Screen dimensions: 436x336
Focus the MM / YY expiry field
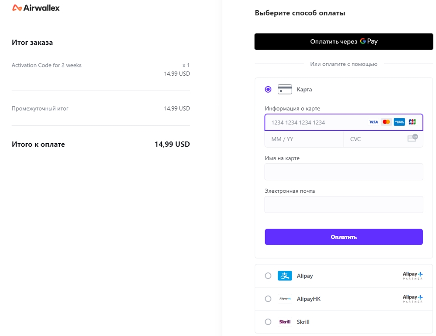pos(304,139)
